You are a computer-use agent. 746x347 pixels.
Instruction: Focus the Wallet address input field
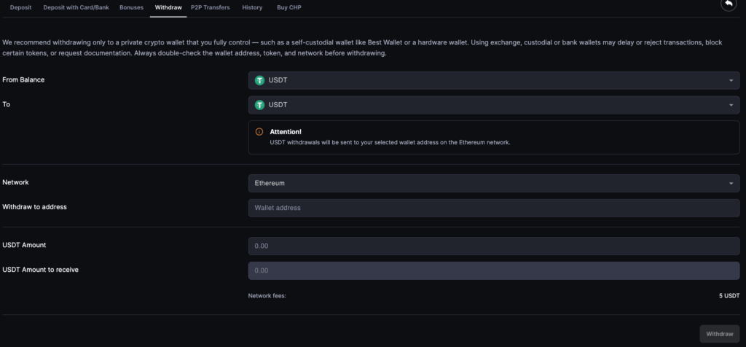point(494,208)
